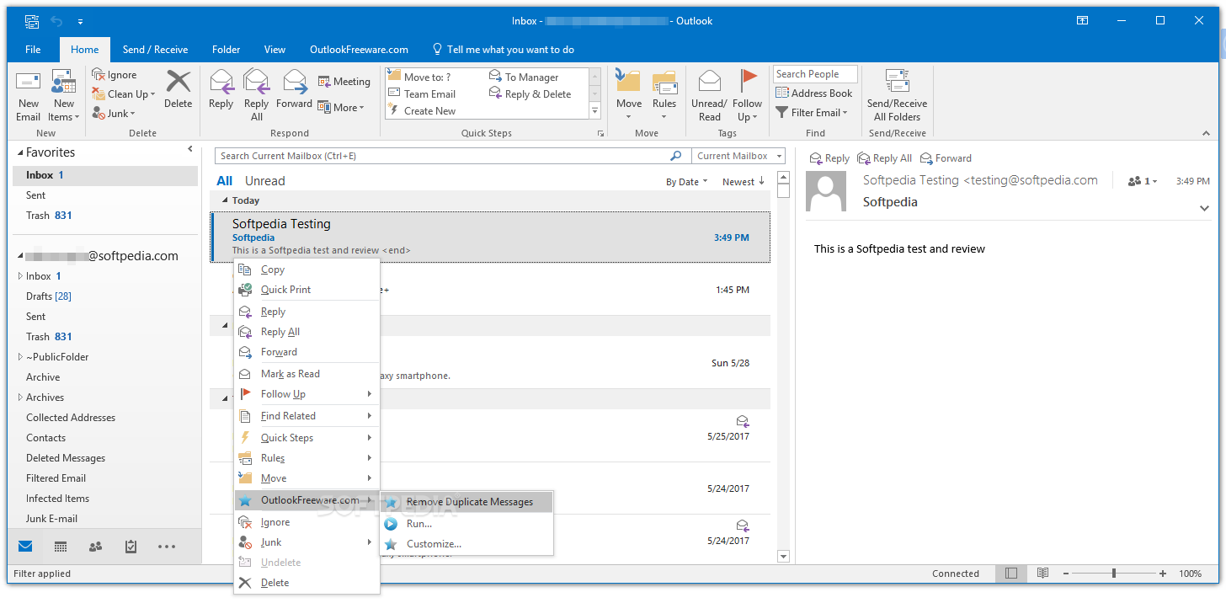This screenshot has height=603, width=1226.
Task: Click Send/Receive All Folders
Action: (898, 96)
